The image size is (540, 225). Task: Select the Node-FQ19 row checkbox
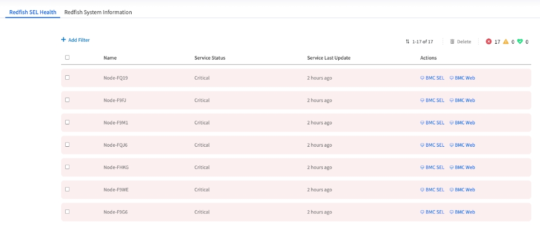tap(67, 77)
